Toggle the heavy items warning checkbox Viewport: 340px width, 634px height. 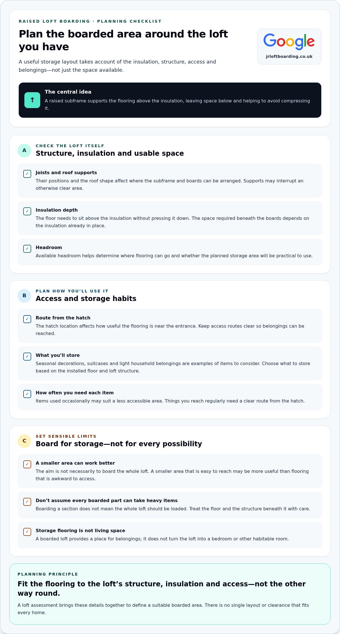point(27,502)
